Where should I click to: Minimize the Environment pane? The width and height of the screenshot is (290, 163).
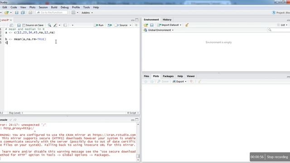tap(288, 20)
